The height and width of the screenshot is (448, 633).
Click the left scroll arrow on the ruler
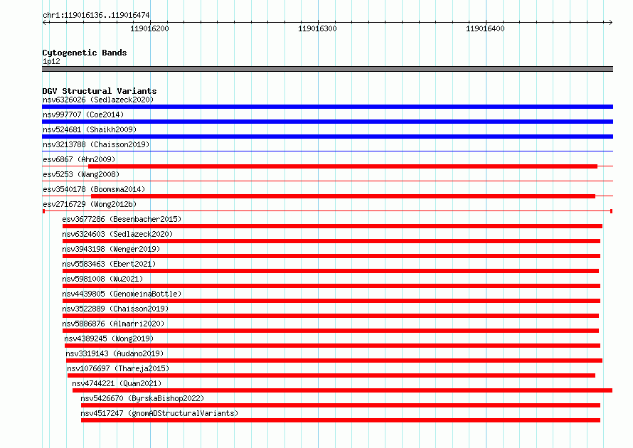pos(45,23)
